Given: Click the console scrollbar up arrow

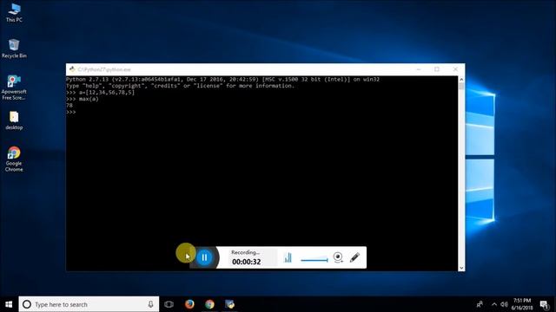Looking at the screenshot, I should click(x=461, y=79).
